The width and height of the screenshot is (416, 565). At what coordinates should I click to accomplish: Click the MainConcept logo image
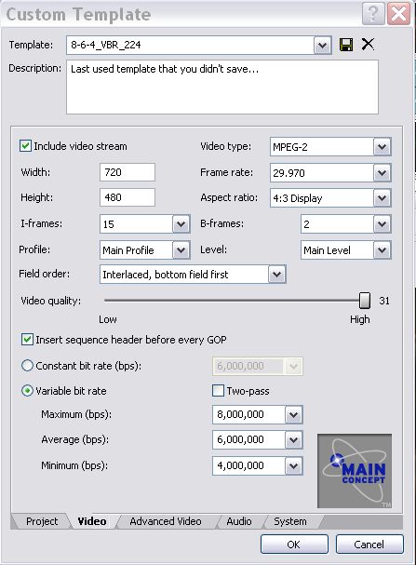(355, 471)
